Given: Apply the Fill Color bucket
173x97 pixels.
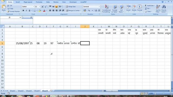Looking at the screenshot, I should tap(40, 11).
